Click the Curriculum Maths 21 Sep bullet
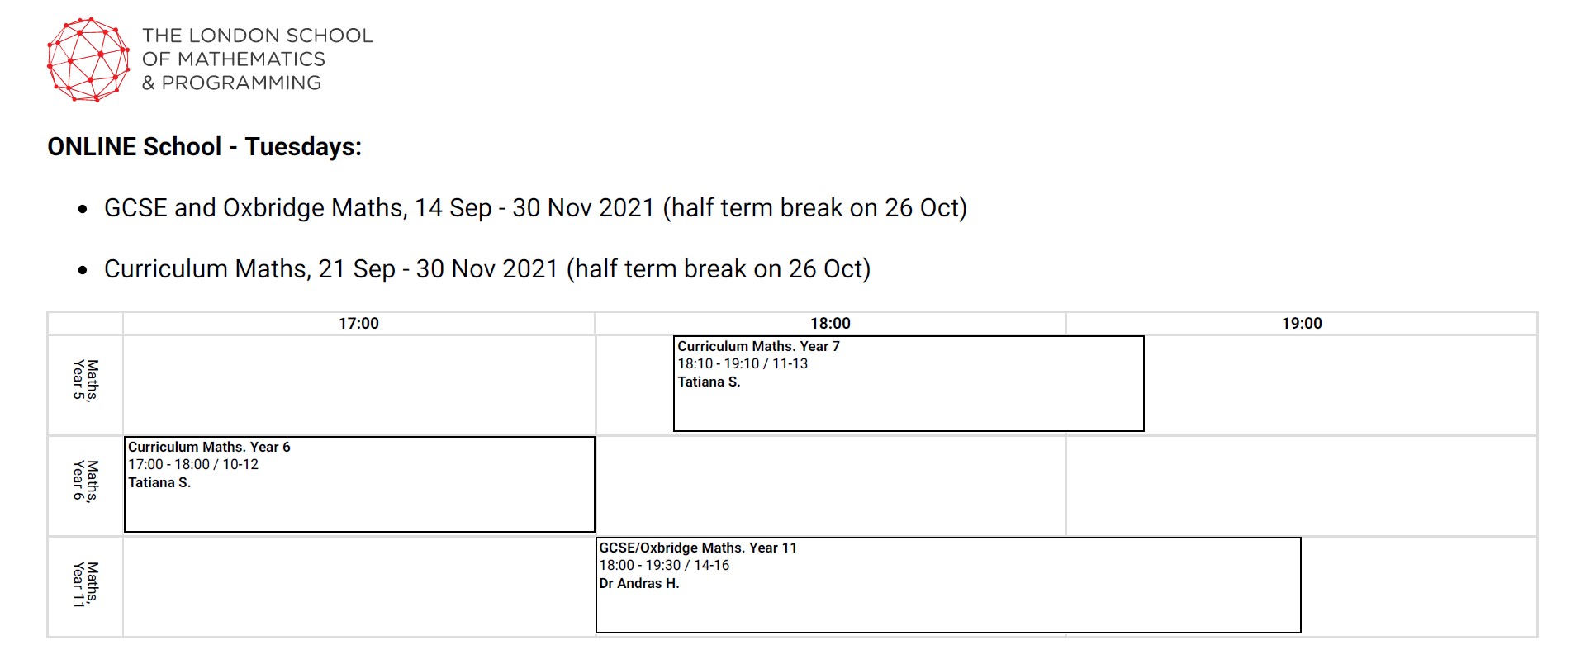The height and width of the screenshot is (645, 1585). (487, 268)
